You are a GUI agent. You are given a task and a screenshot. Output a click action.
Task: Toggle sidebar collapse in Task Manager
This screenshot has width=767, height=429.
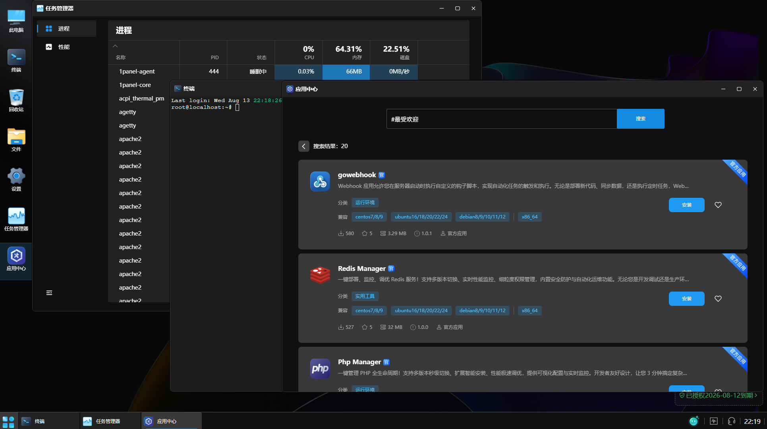tap(49, 293)
